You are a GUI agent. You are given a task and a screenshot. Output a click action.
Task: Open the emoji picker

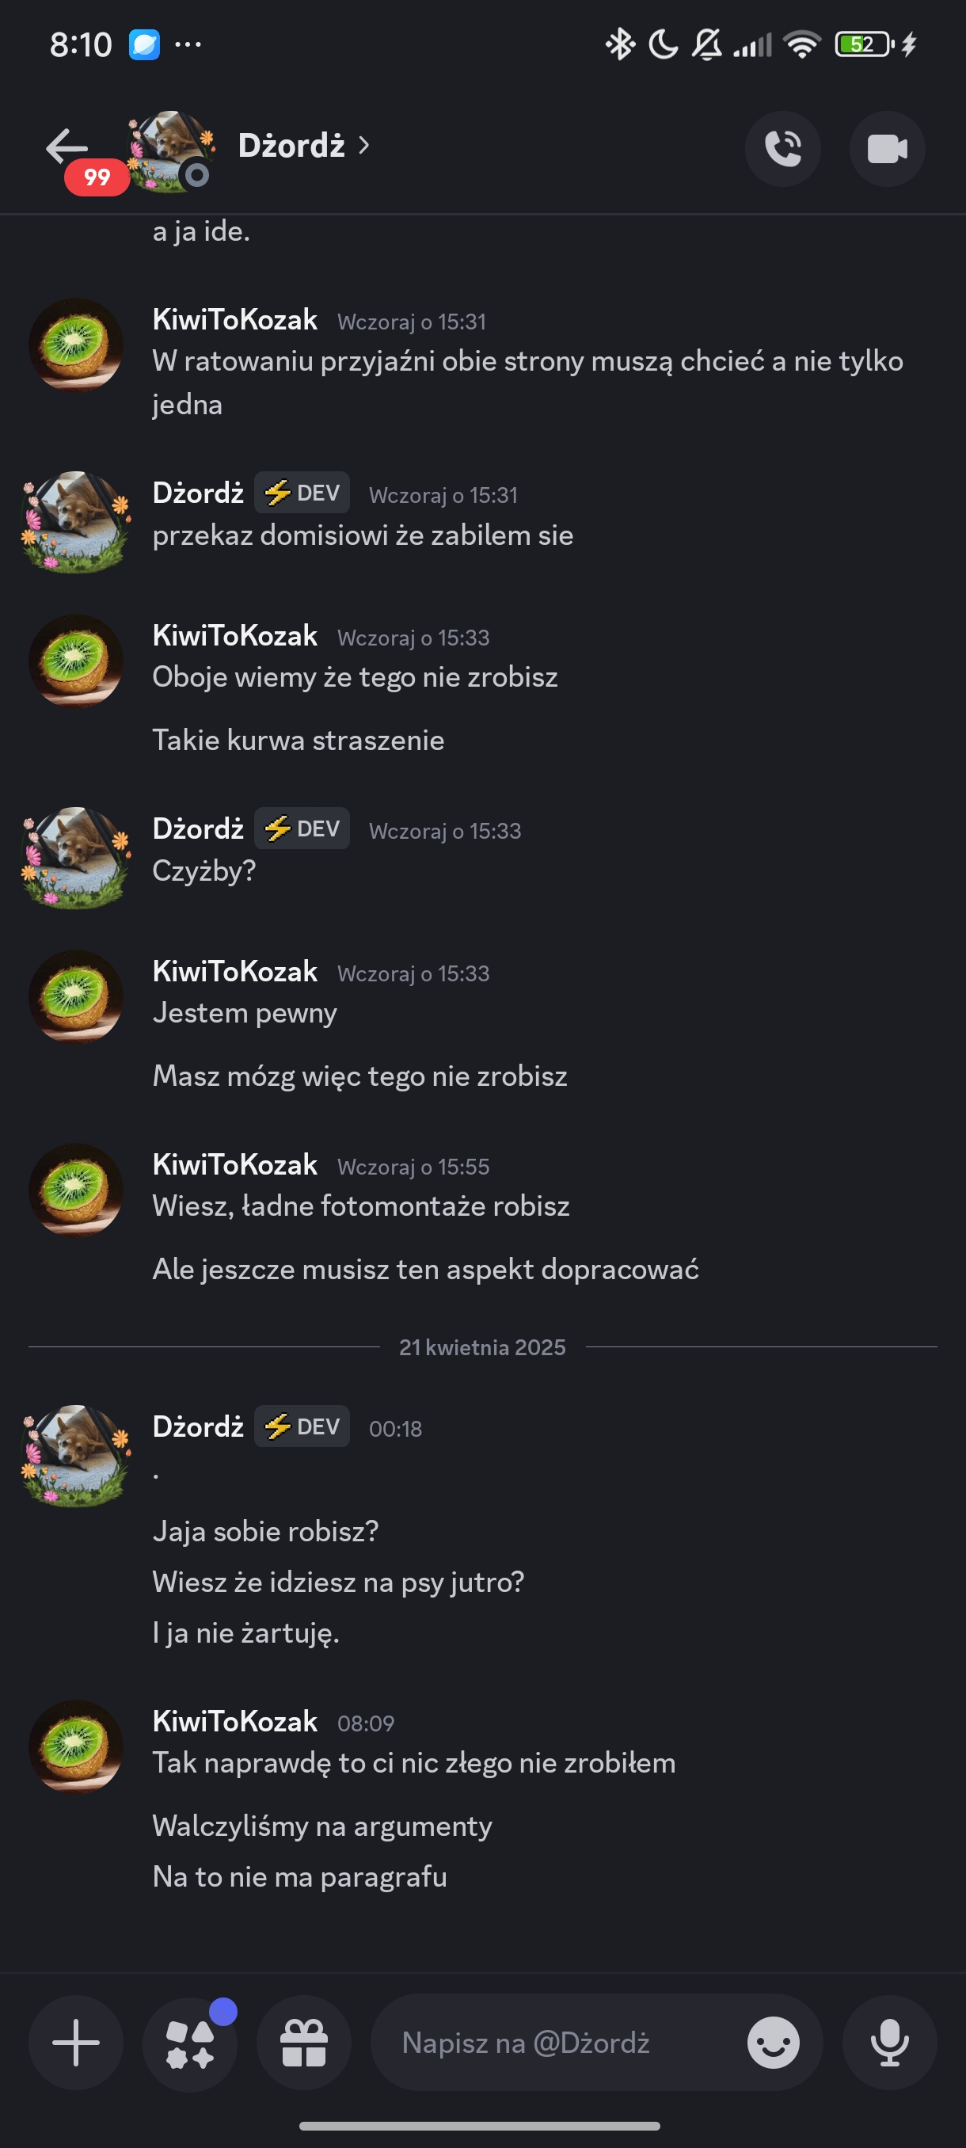point(773,2043)
